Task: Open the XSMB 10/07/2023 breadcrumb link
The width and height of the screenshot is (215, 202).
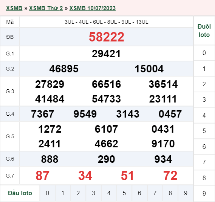Action: (x=93, y=8)
